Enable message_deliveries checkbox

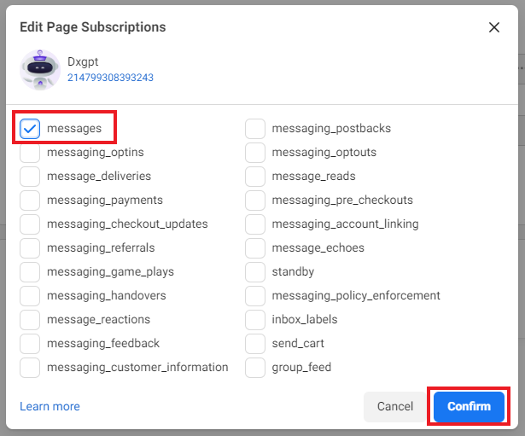click(30, 177)
